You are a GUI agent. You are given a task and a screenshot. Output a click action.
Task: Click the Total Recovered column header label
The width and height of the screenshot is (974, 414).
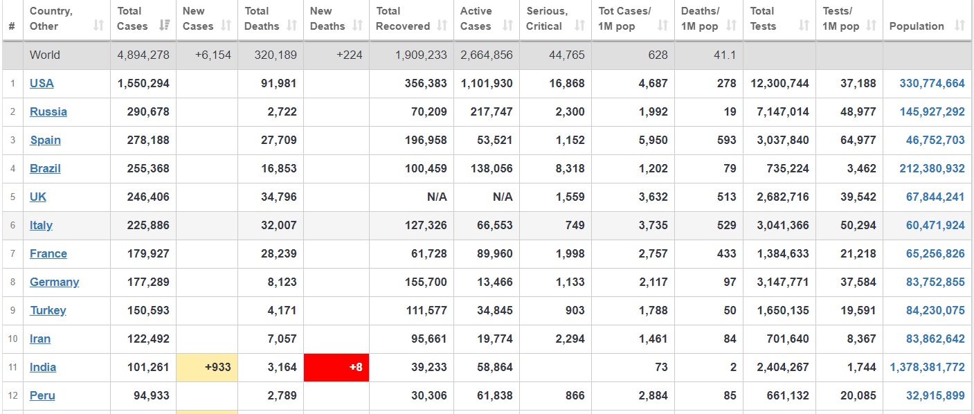(x=403, y=19)
